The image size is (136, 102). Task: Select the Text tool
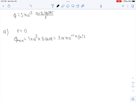tap(53, 6)
